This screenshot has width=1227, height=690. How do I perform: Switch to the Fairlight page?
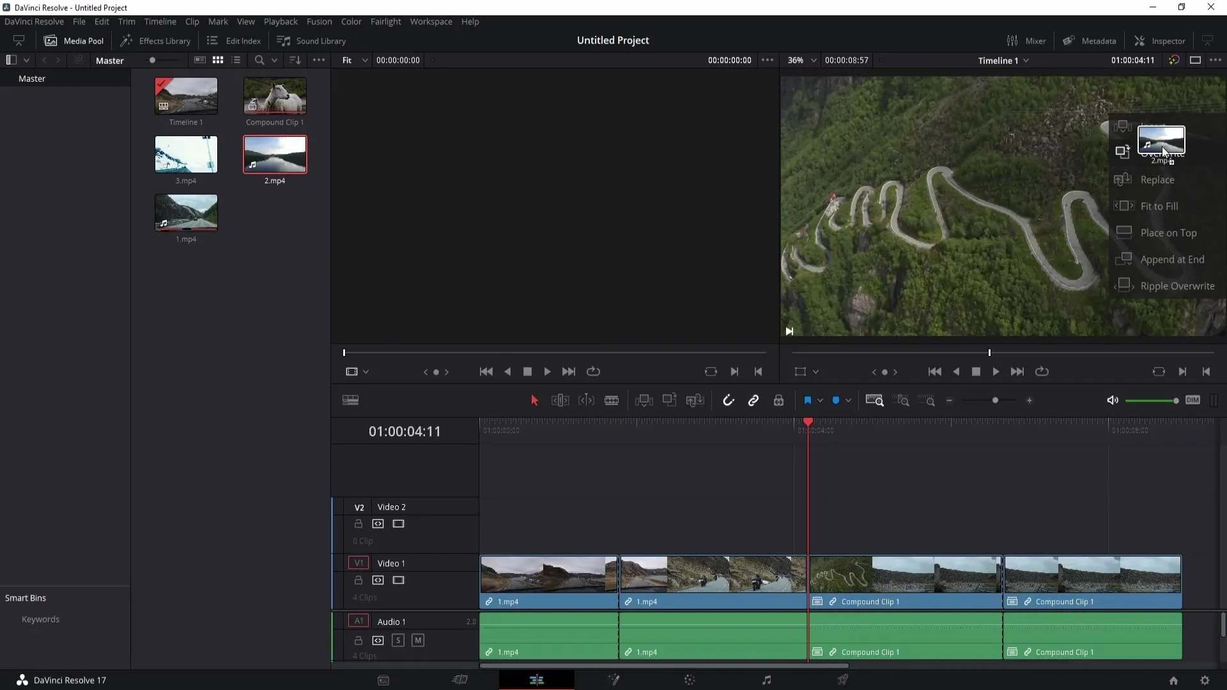(x=766, y=680)
